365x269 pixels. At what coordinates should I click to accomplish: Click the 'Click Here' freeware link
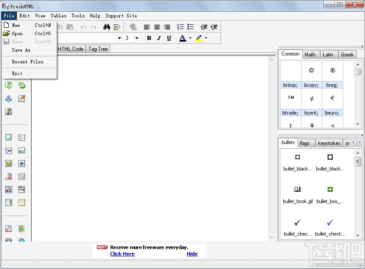click(x=122, y=254)
